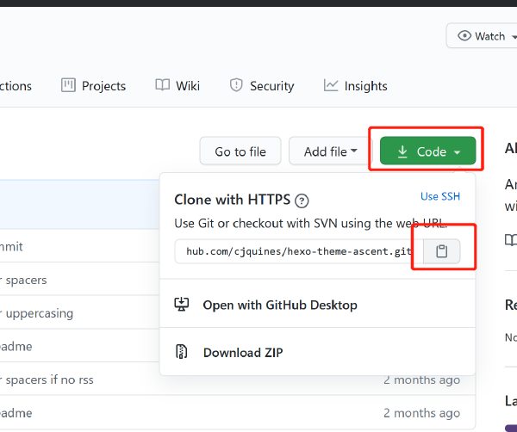This screenshot has height=432, width=517.
Task: Click the download arrow icon in Code button
Action: [402, 151]
